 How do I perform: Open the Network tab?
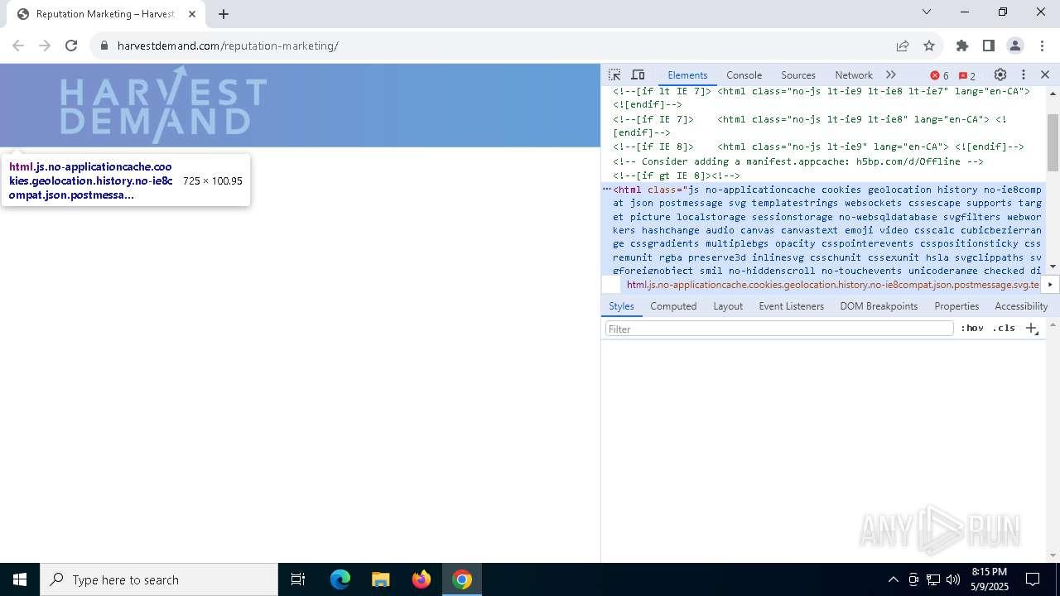coord(854,74)
